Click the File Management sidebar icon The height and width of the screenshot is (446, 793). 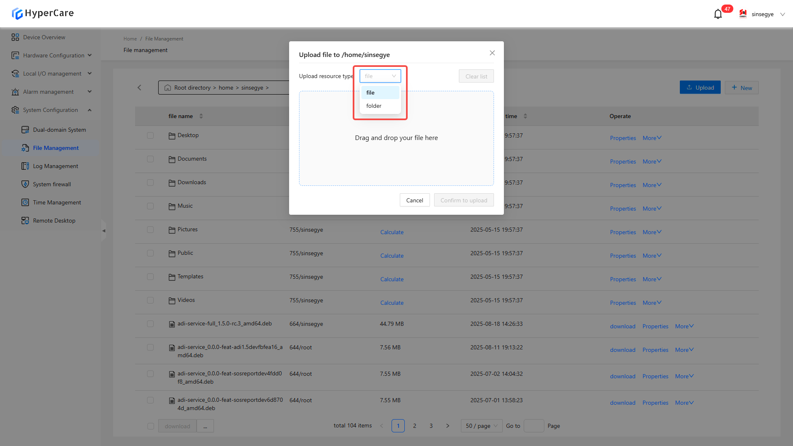click(x=25, y=148)
